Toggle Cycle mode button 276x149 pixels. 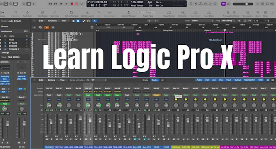[82, 4]
